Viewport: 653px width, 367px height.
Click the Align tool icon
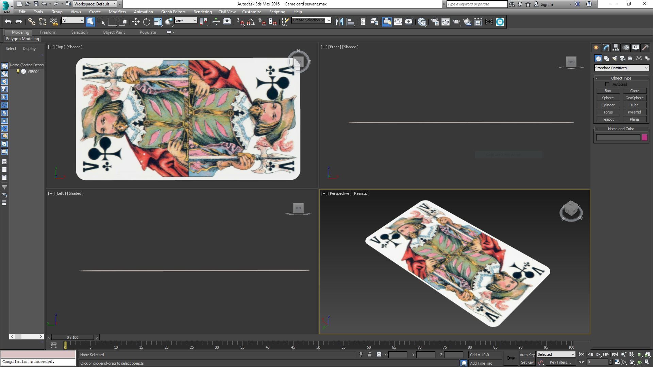pyautogui.click(x=350, y=22)
